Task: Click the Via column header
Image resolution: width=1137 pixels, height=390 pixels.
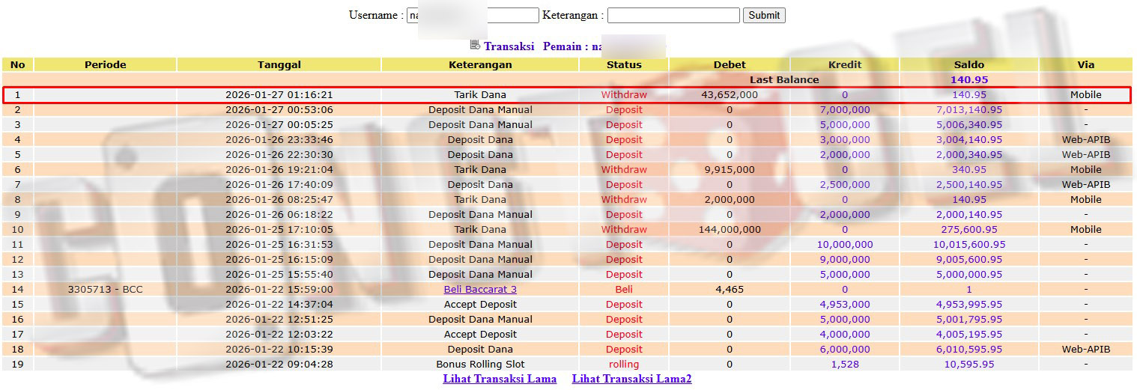Action: [x=1085, y=64]
